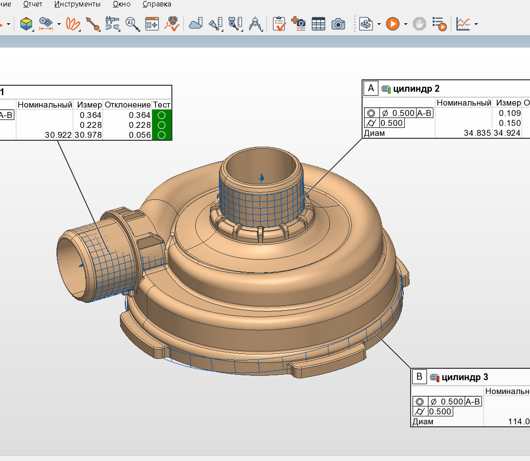Start the orange play sequence button
530x461 pixels.
point(392,24)
